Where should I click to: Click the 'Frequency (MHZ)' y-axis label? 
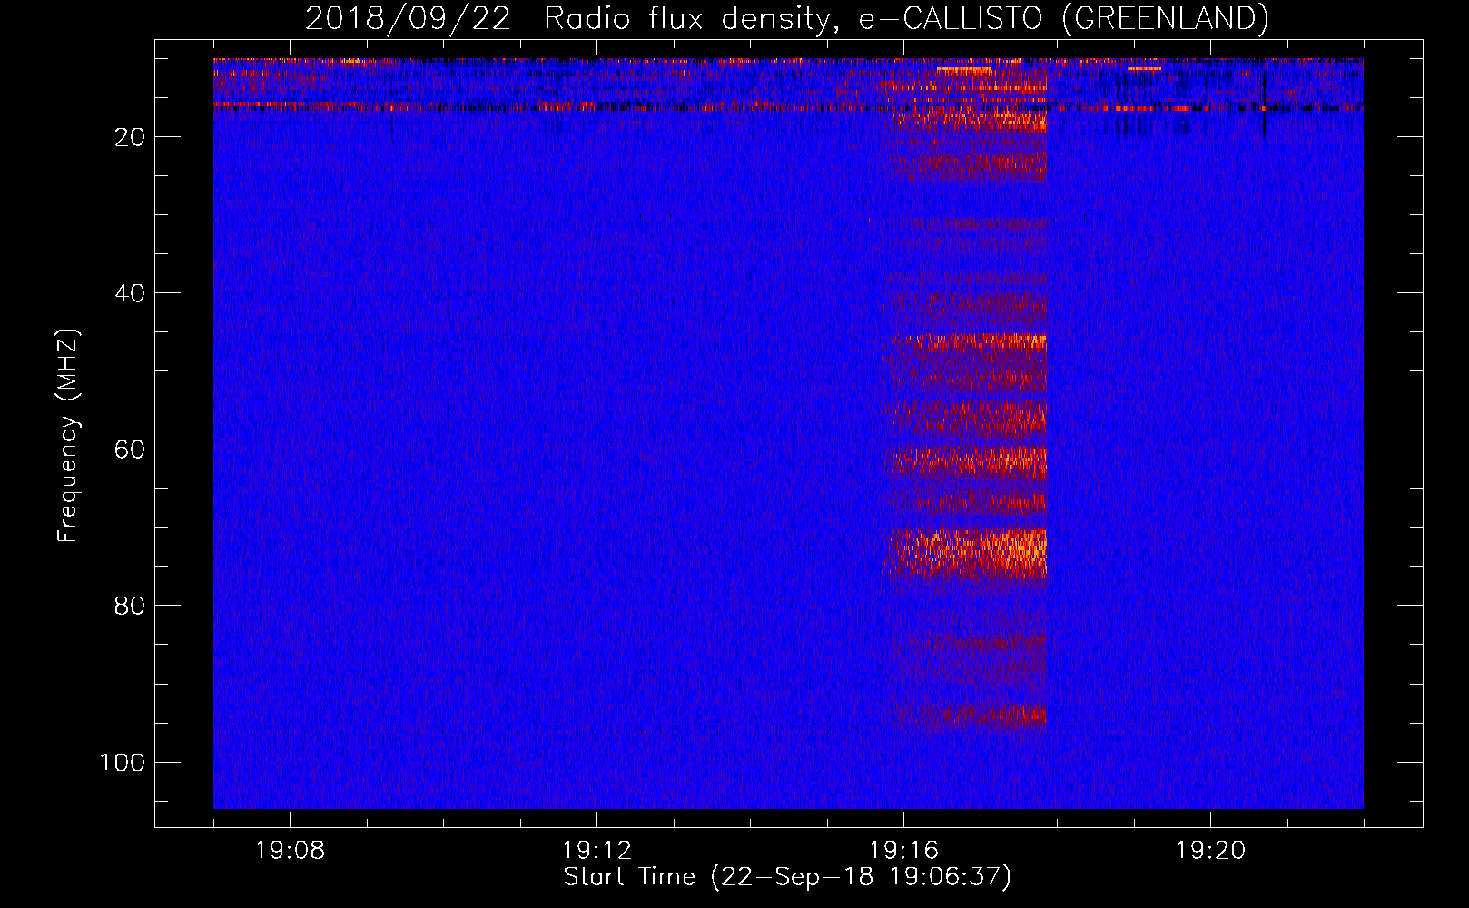click(68, 436)
